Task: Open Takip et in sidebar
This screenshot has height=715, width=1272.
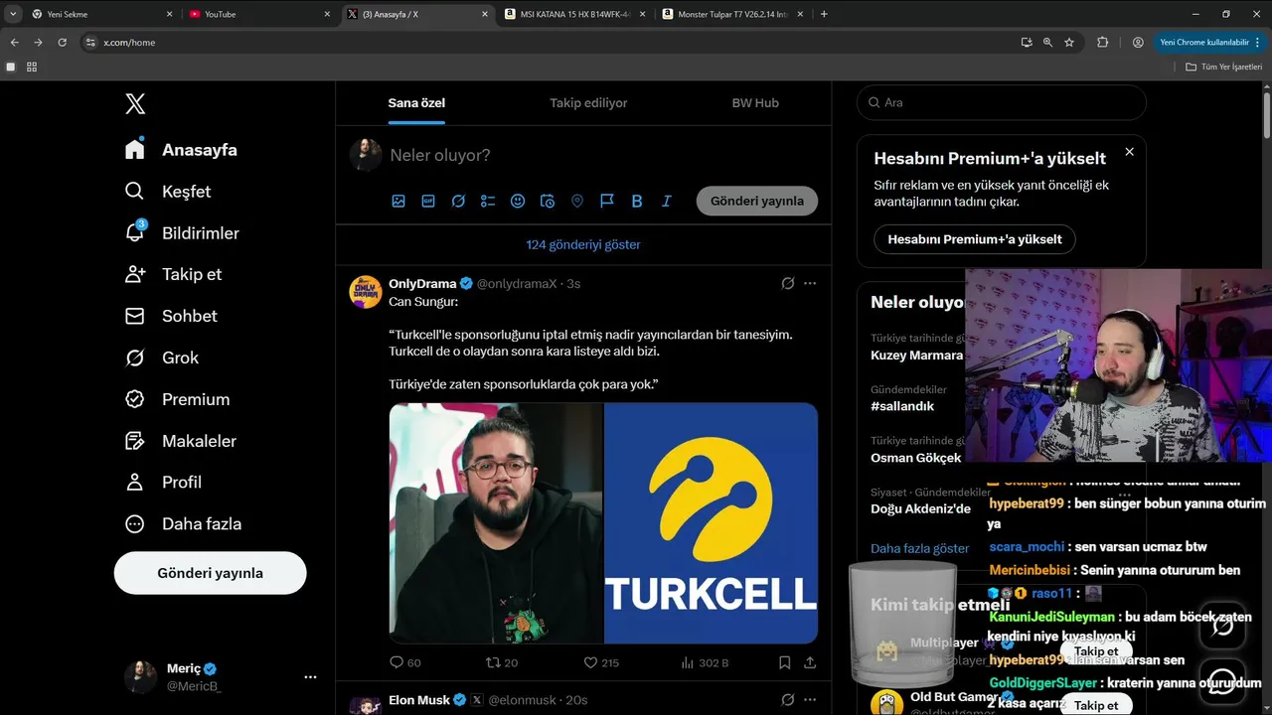Action: click(x=173, y=274)
